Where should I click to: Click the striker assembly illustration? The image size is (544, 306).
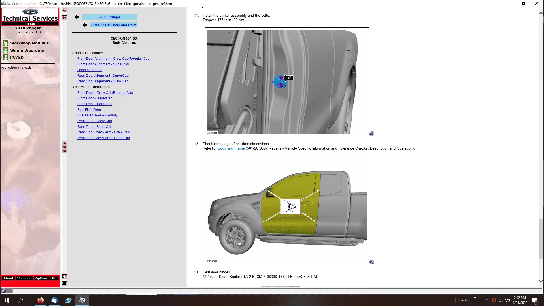coord(287,82)
